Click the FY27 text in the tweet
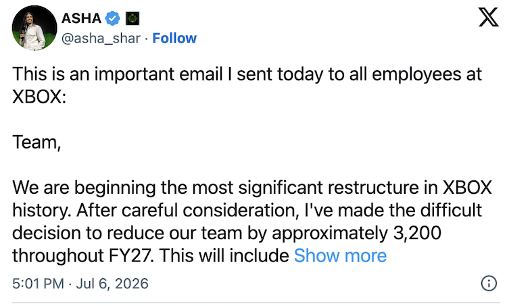This screenshot has height=306, width=507. pyautogui.click(x=130, y=255)
